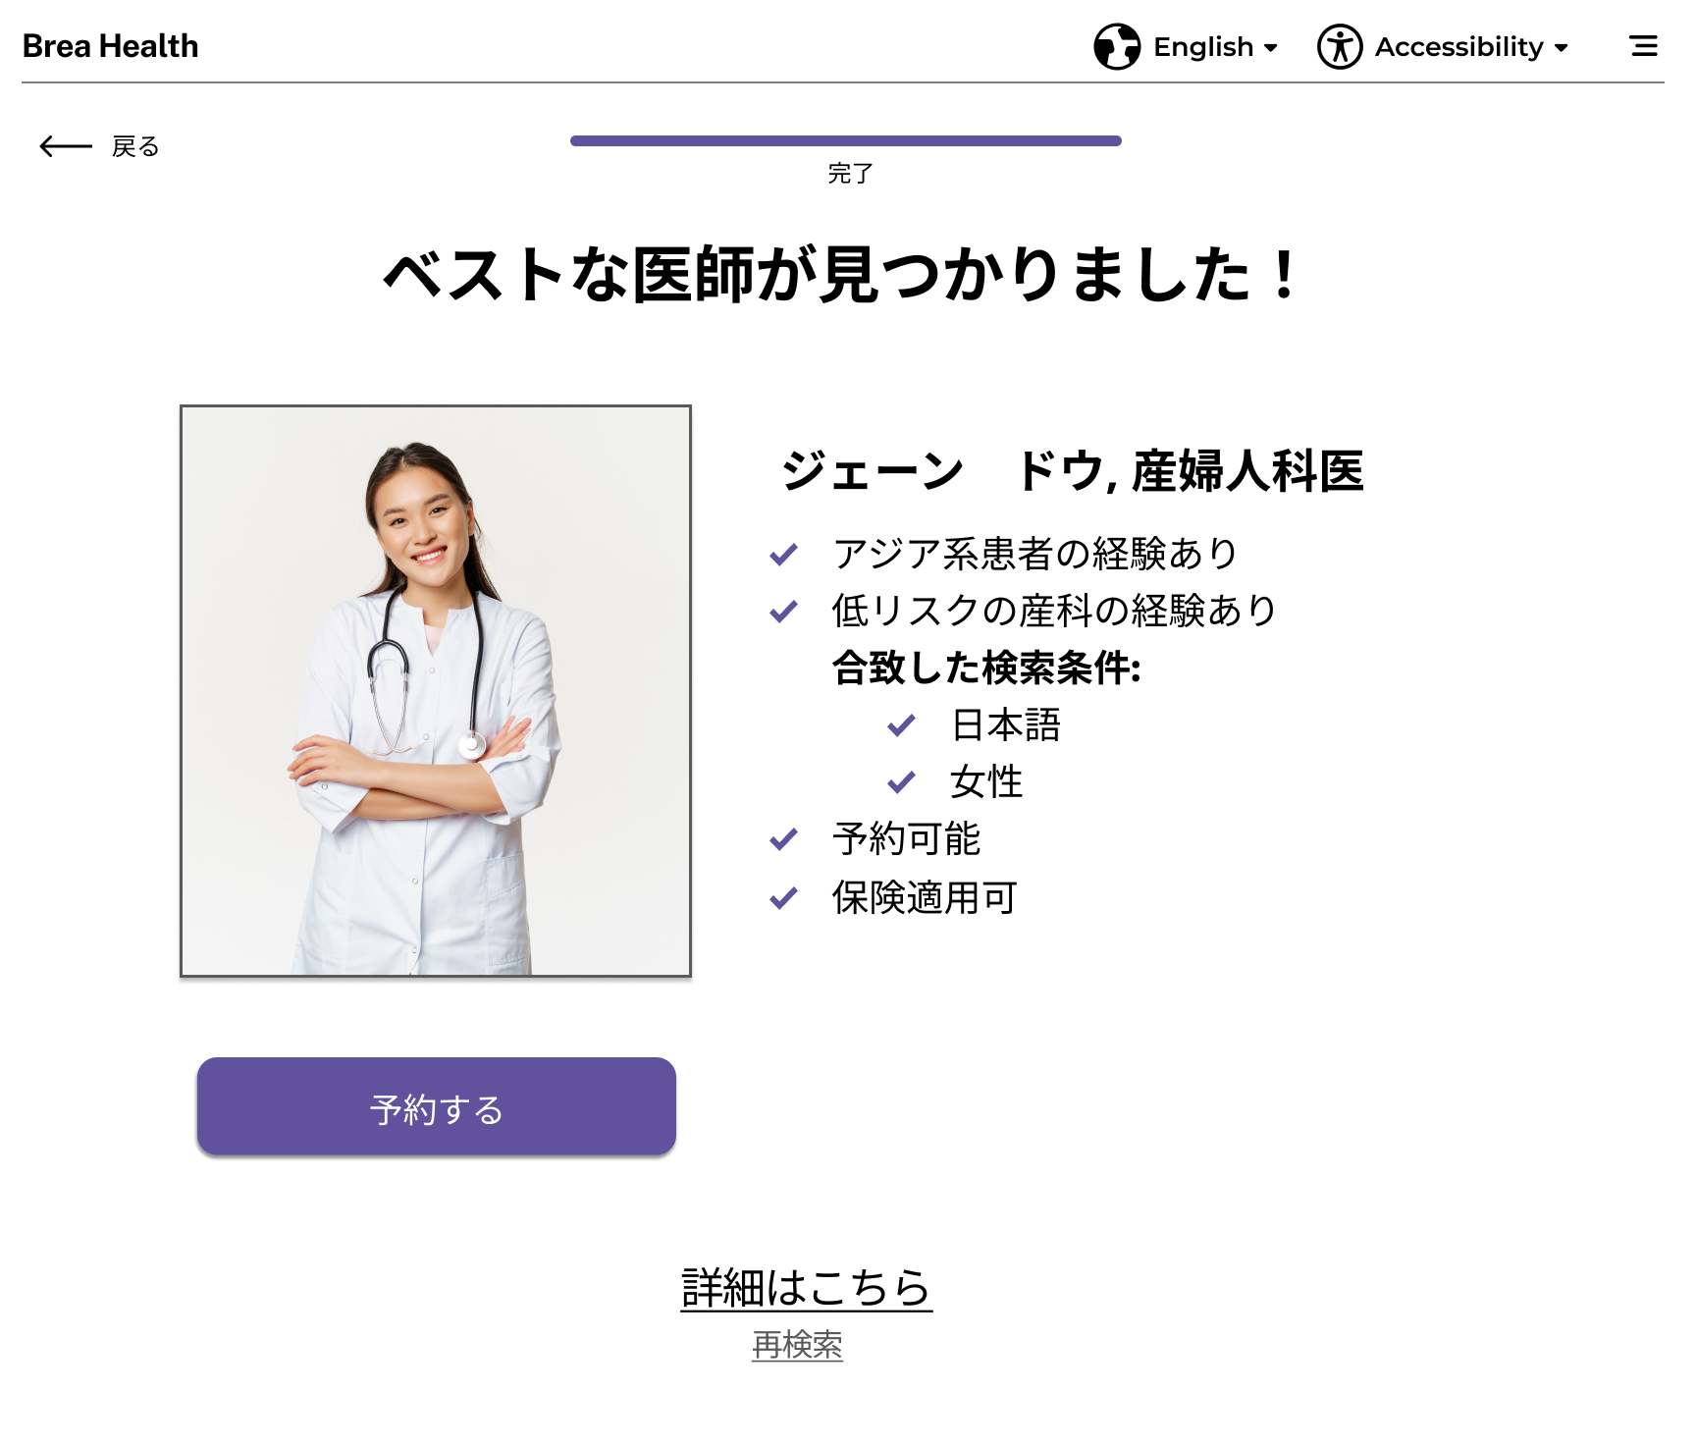Screen dimensions: 1696x1446
Task: Open the hamburger menu icon
Action: [1644, 46]
